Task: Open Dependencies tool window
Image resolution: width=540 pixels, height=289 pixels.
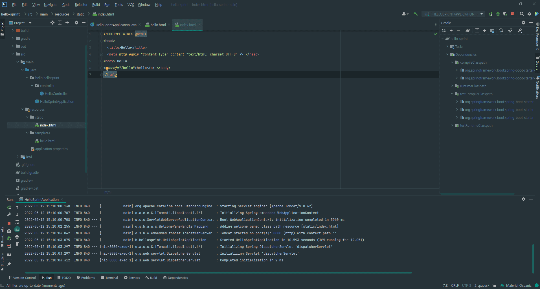Action: click(175, 278)
